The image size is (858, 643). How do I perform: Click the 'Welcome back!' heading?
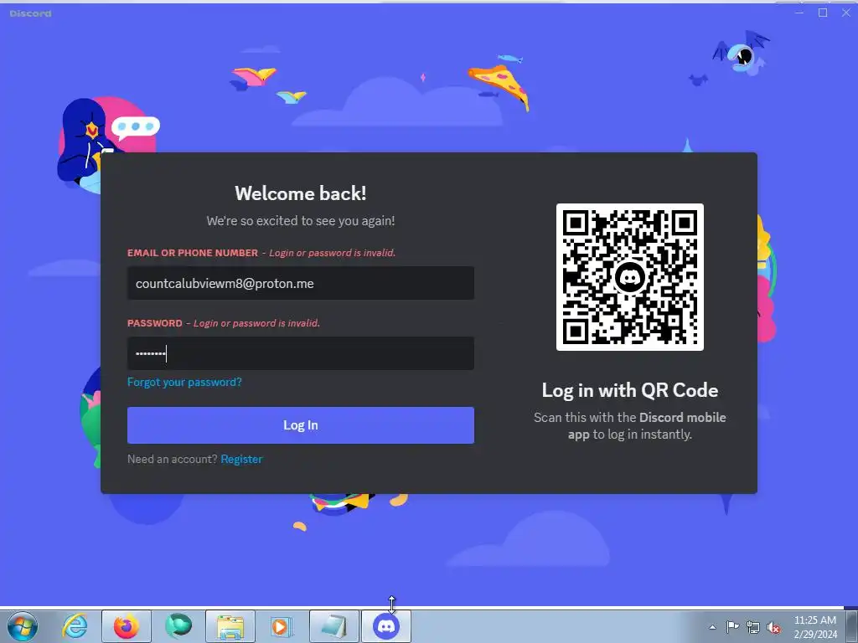tap(301, 193)
